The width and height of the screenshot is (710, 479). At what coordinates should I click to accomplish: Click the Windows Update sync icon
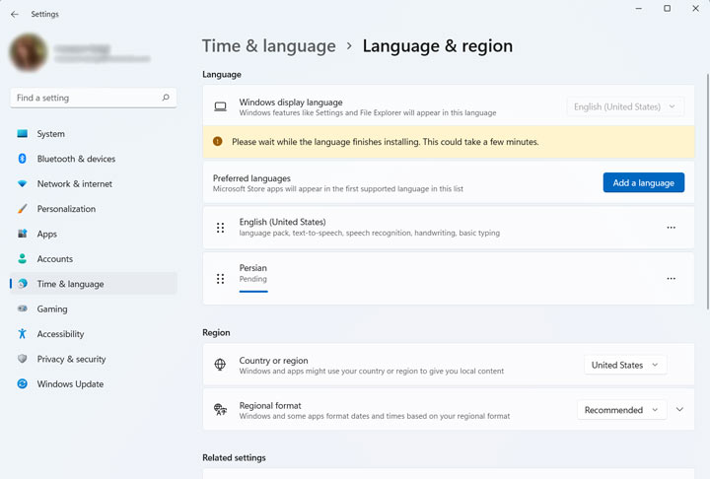pyautogui.click(x=22, y=384)
